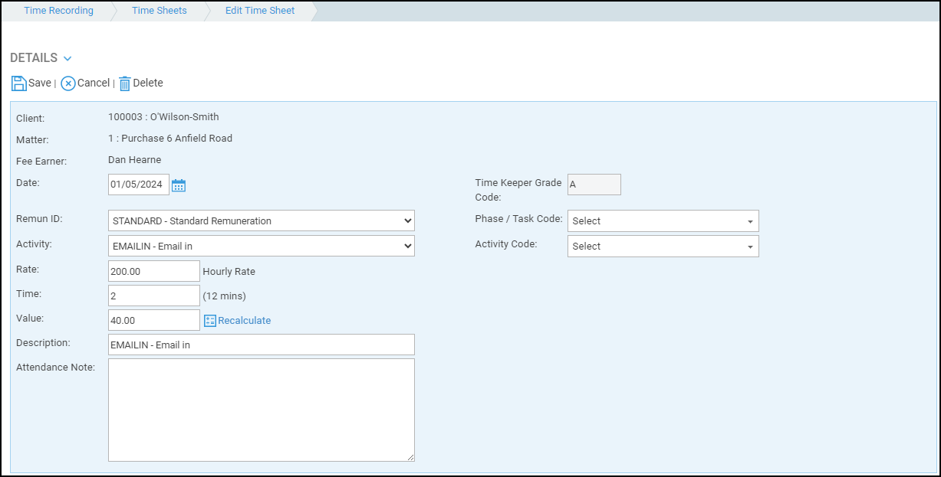Click the Save icon to store changes
This screenshot has height=477, width=941.
(18, 83)
